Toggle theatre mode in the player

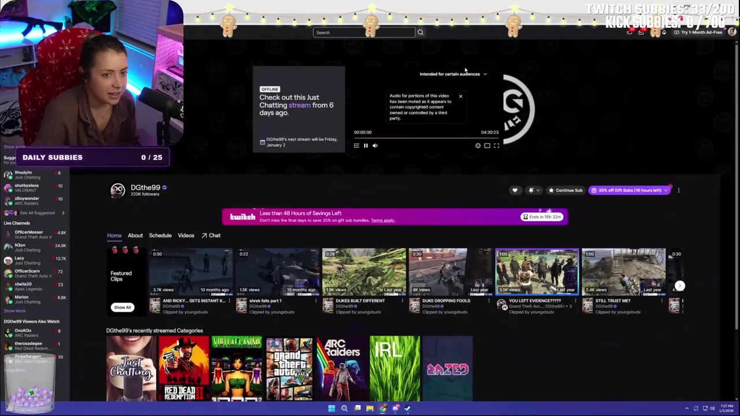pos(487,146)
